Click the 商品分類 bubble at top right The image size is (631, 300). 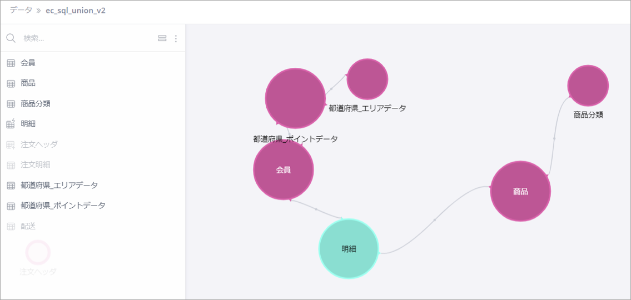(x=588, y=86)
